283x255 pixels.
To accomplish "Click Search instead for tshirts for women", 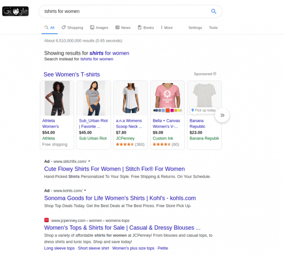I will coord(97,59).
